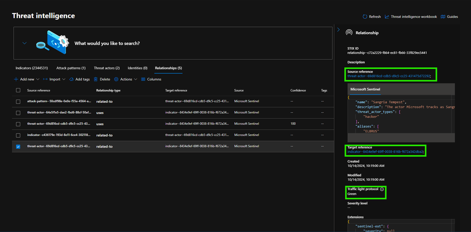
Task: Click the Threat intelligence workbook chart icon
Action: (x=387, y=17)
